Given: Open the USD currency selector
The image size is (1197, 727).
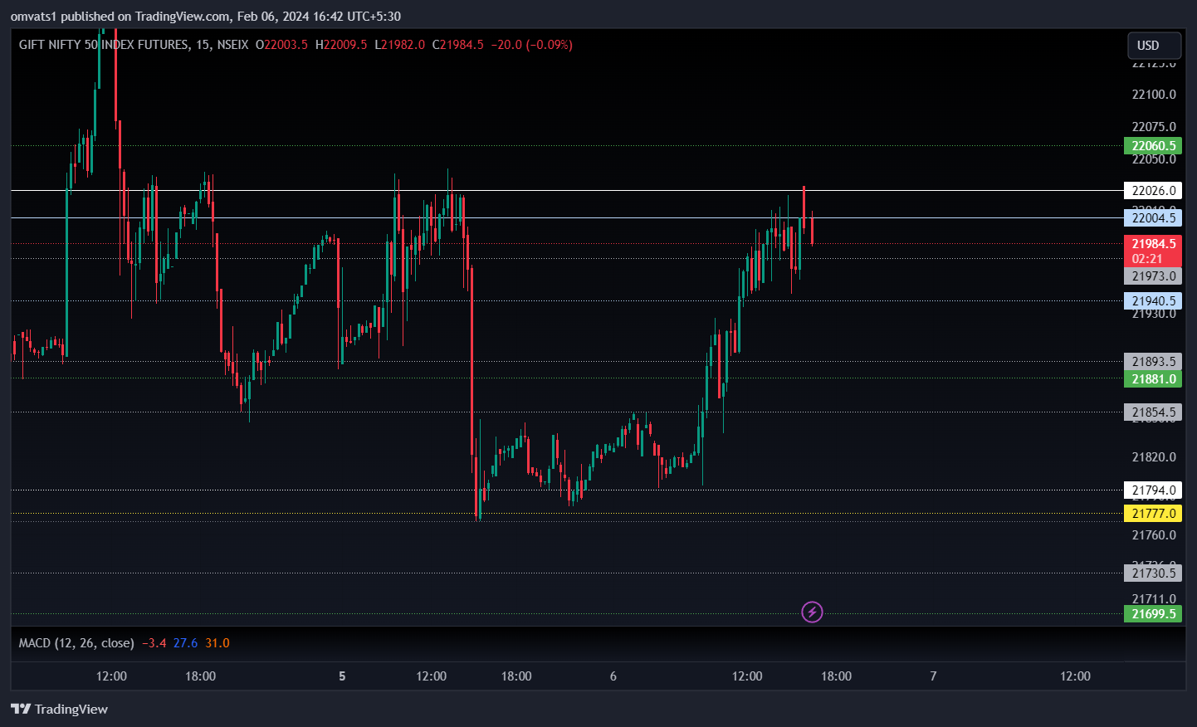Looking at the screenshot, I should click(x=1154, y=46).
